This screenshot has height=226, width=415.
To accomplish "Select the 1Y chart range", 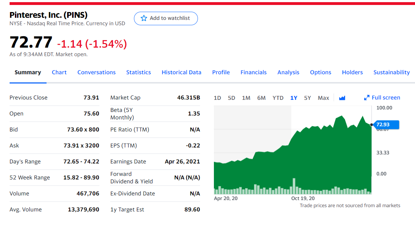I will click(x=293, y=98).
